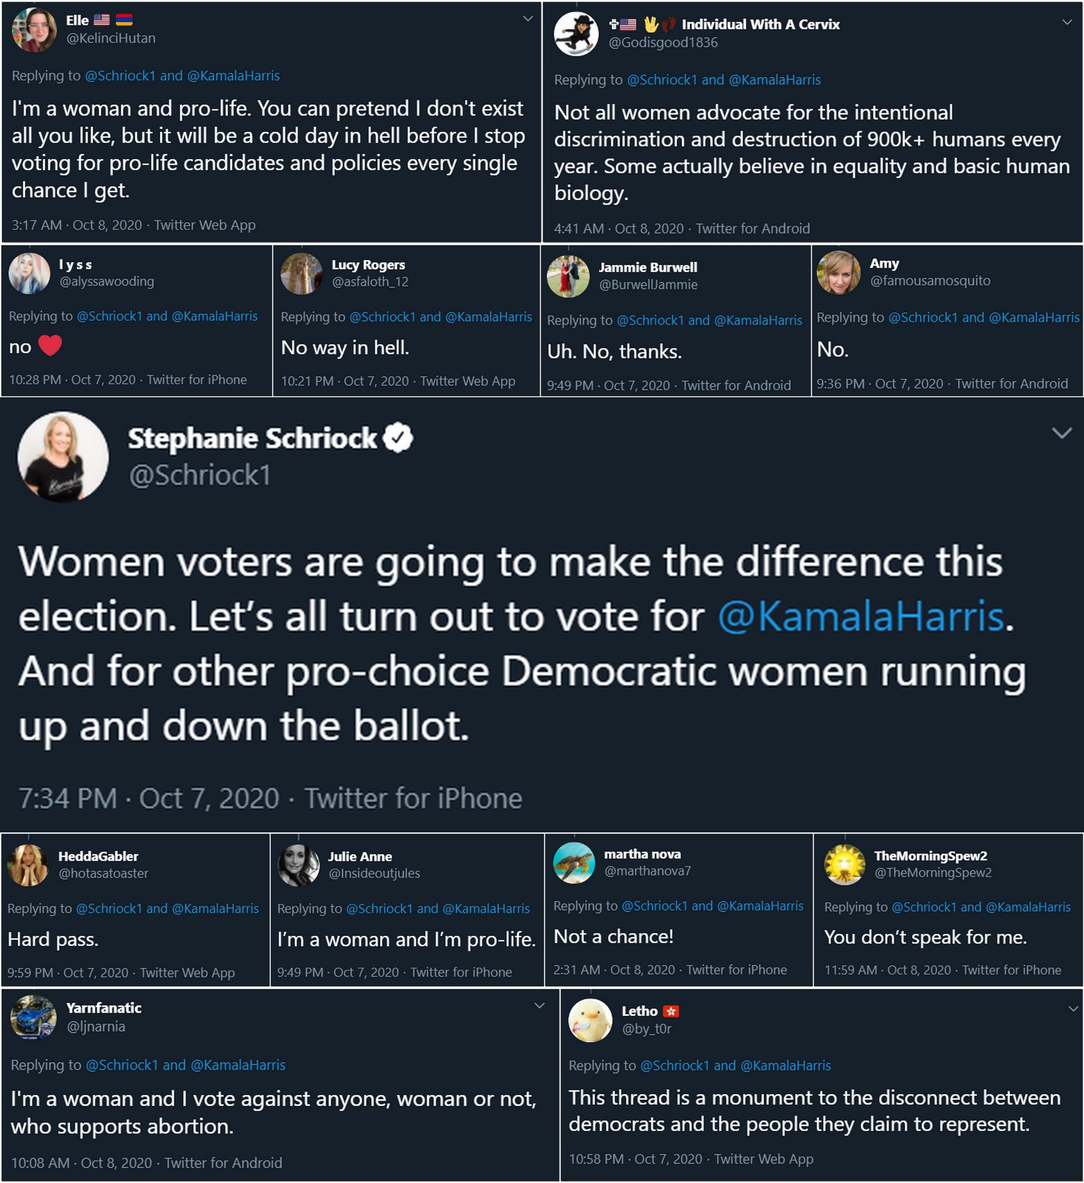
Task: Open Letho's duck avatar
Action: (x=590, y=1020)
